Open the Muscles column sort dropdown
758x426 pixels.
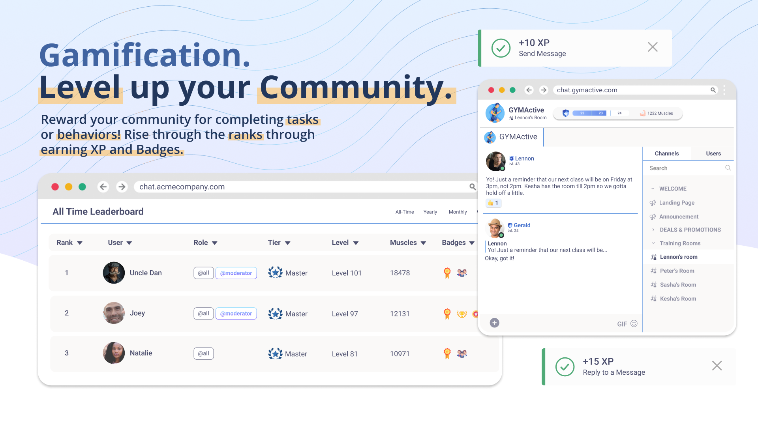pyautogui.click(x=423, y=243)
